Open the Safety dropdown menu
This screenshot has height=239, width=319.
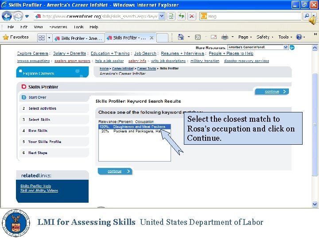pos(265,37)
